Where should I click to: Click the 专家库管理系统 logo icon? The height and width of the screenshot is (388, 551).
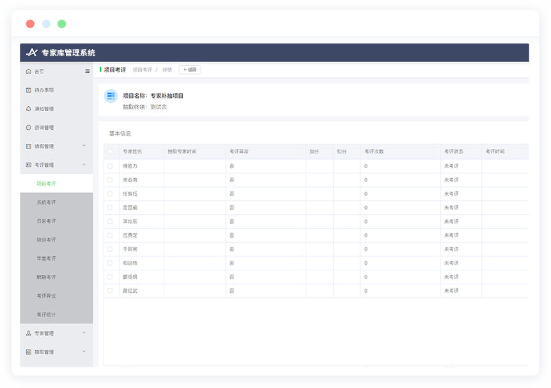32,52
